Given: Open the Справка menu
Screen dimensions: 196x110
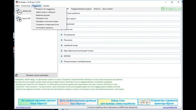Looking at the screenshot, I should coord(46,6).
